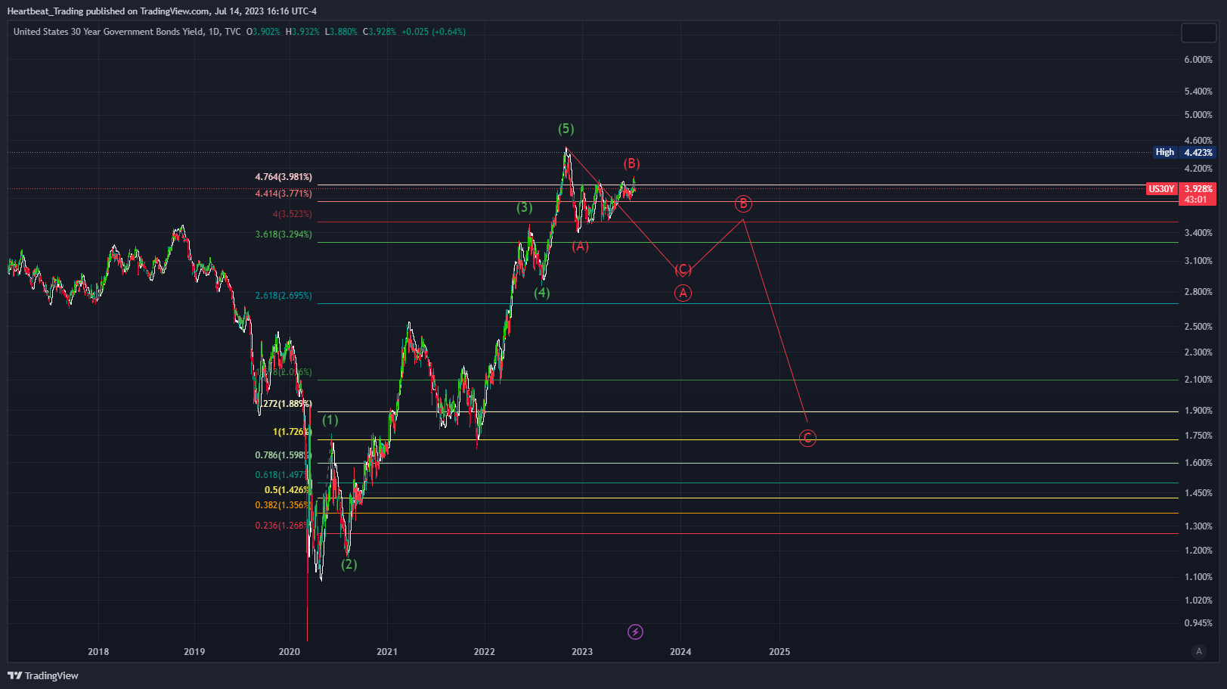Click the empty rounded box in the top right corner

click(1198, 33)
